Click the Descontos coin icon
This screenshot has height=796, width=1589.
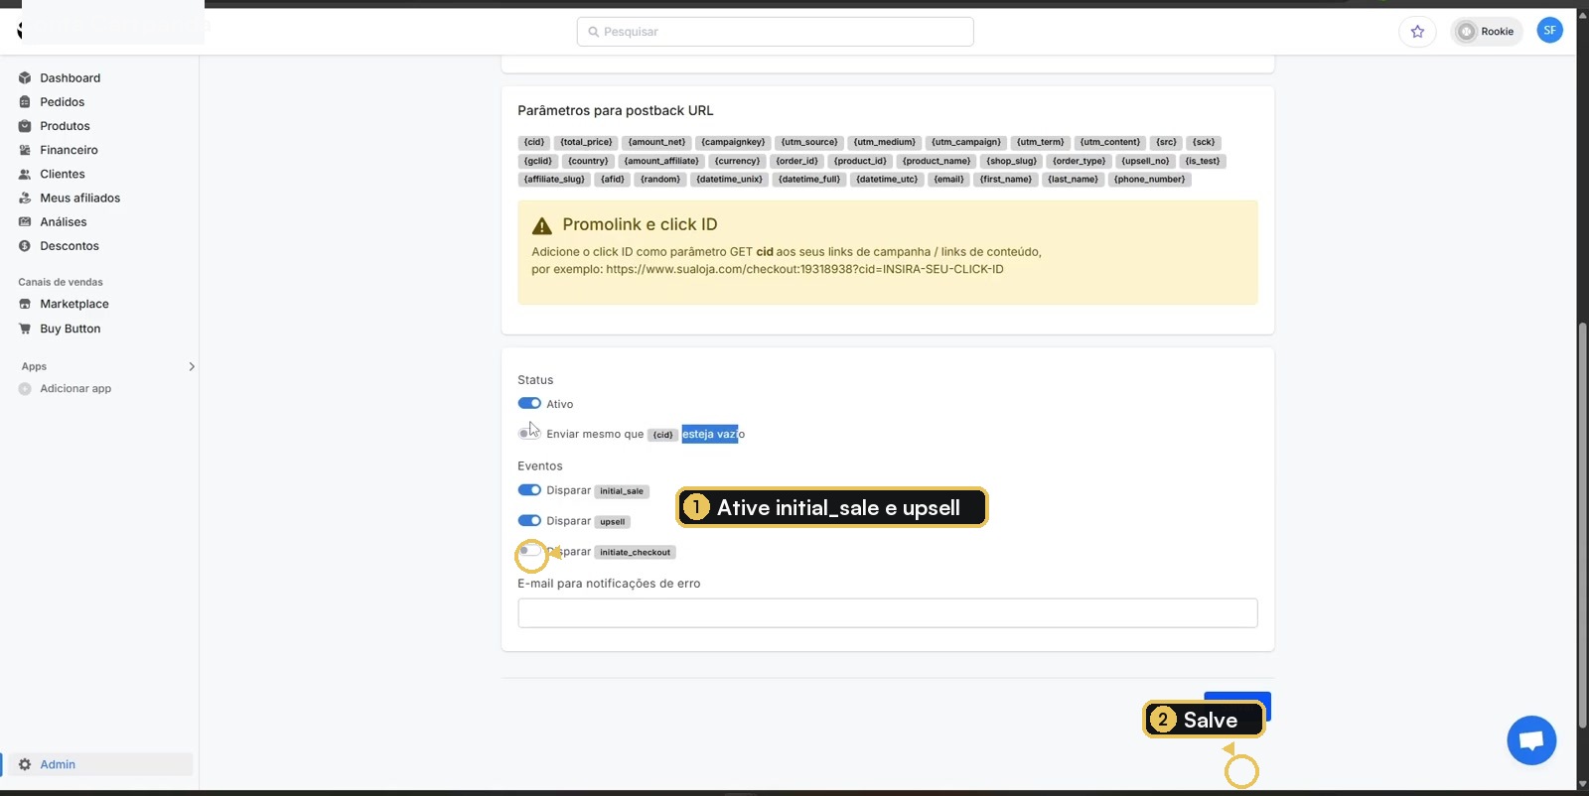25,245
